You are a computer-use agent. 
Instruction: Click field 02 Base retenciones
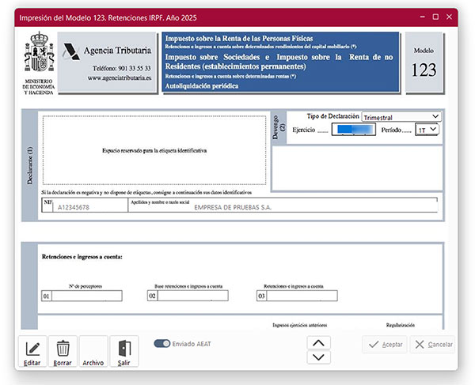(x=192, y=296)
